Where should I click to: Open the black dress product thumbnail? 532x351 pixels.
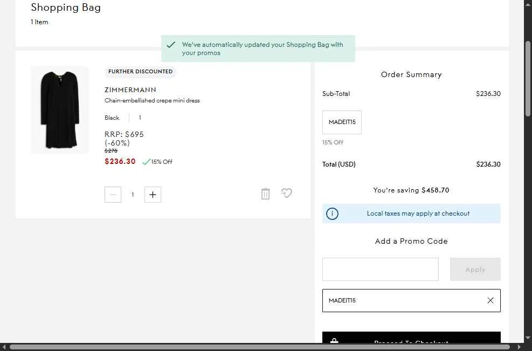pyautogui.click(x=60, y=110)
